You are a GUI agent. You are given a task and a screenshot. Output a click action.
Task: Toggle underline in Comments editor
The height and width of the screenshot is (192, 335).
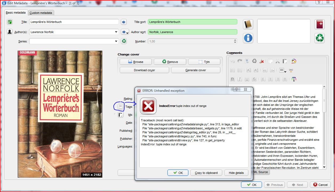coord(247,79)
